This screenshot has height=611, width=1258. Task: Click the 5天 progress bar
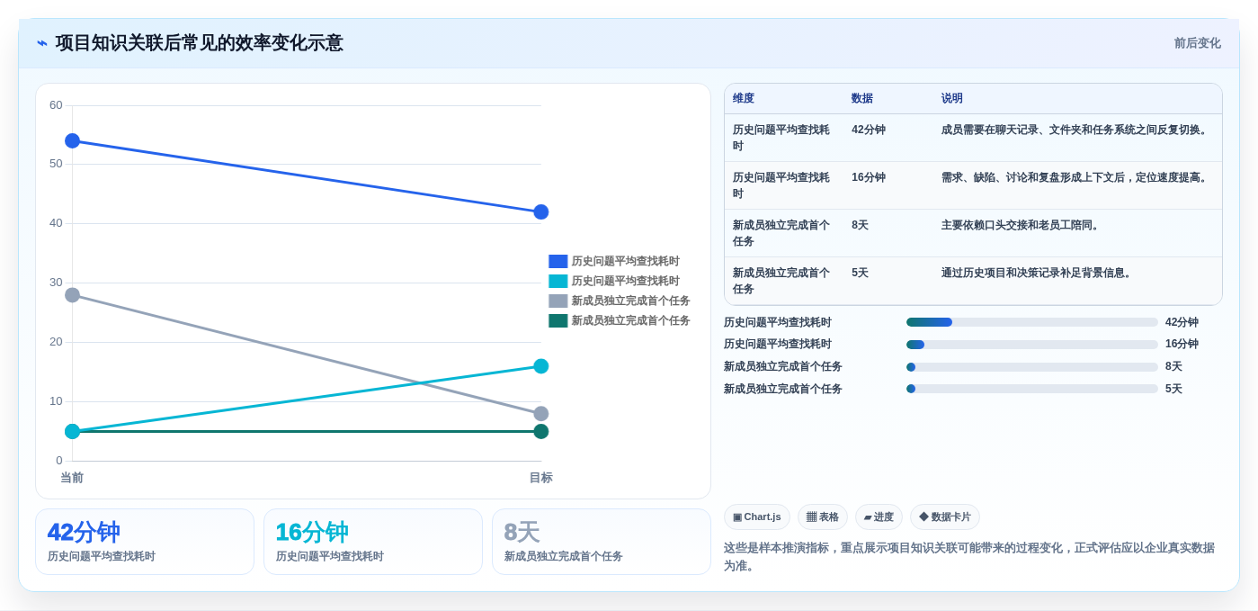(x=1031, y=389)
